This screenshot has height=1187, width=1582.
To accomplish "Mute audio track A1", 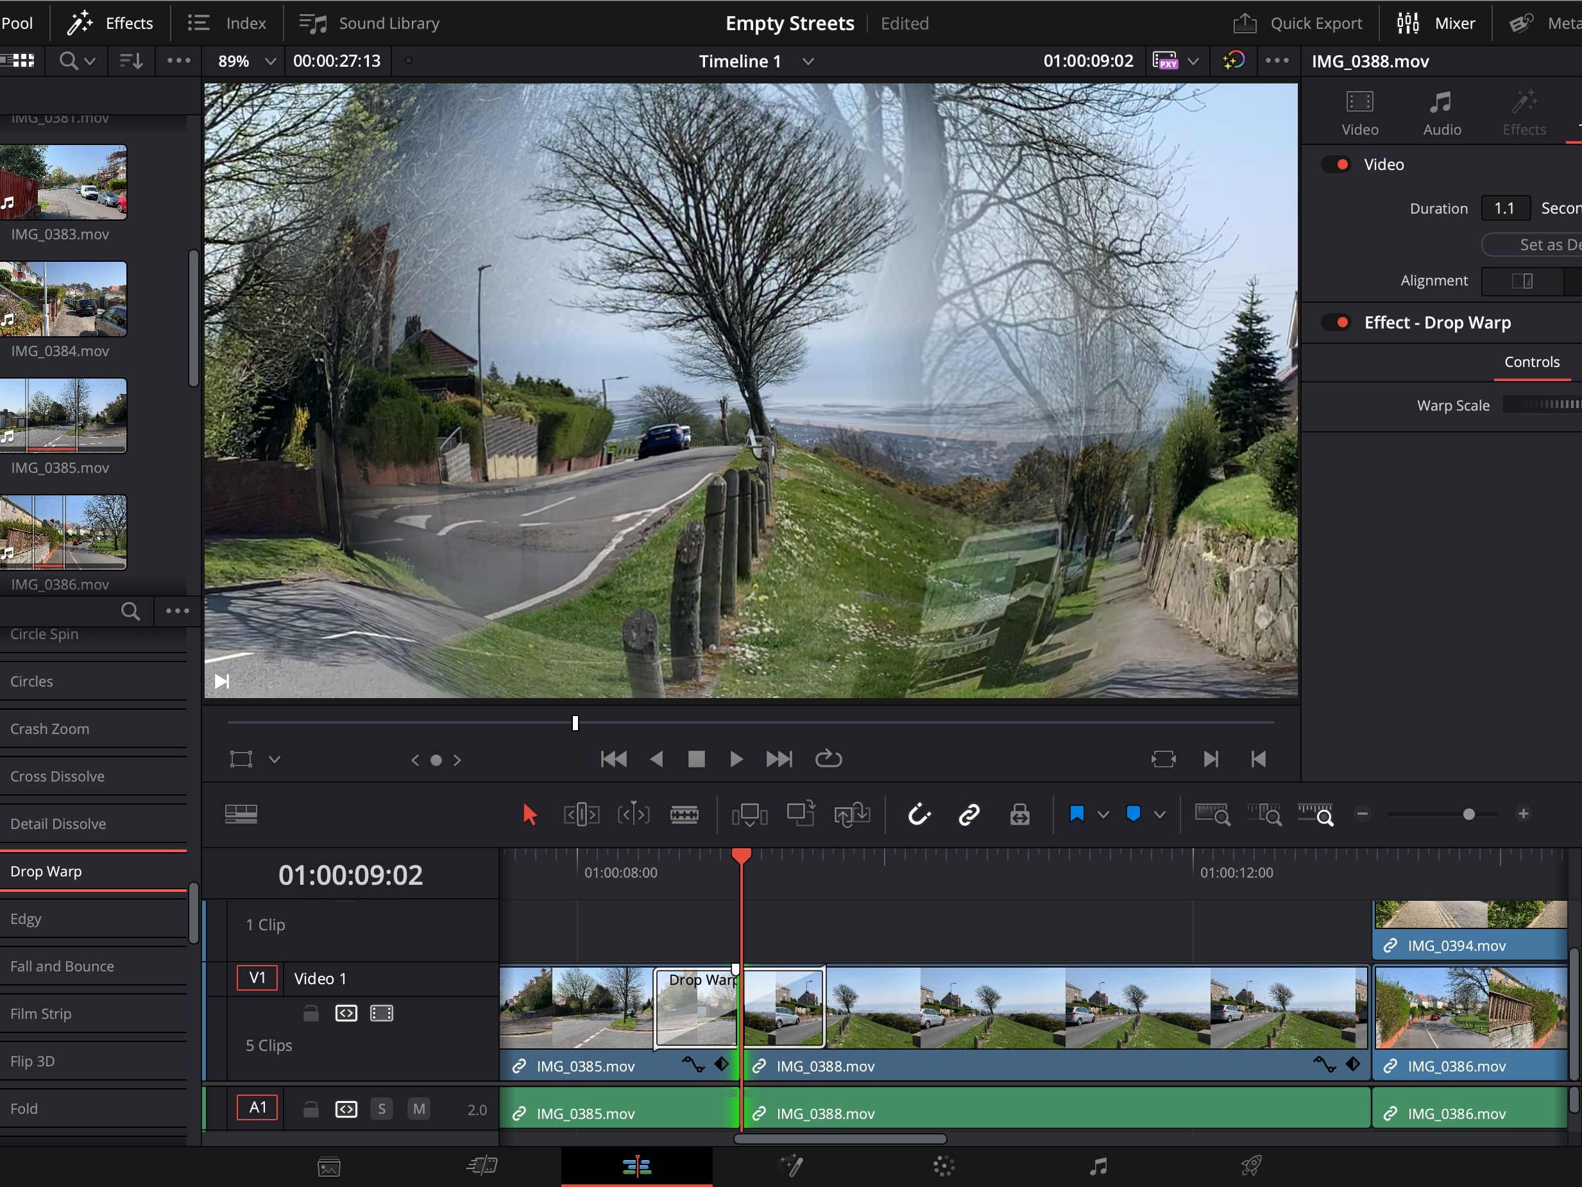I will click(x=418, y=1109).
